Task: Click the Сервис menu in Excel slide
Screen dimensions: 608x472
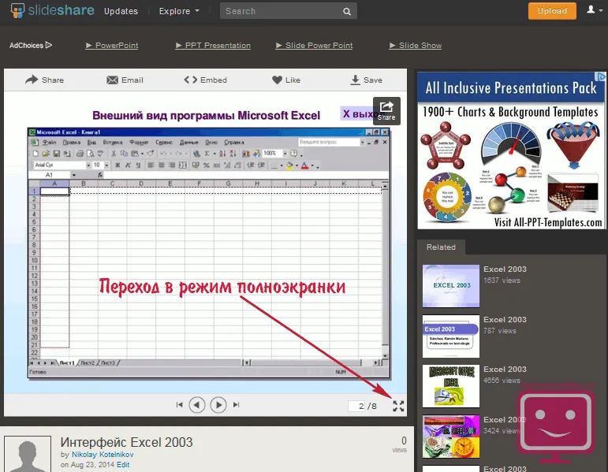Action: (x=164, y=142)
